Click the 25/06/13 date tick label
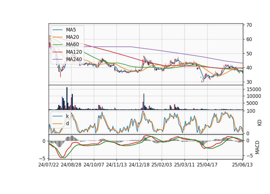Image resolution: width=270 pixels, height=194 pixels. point(242,165)
